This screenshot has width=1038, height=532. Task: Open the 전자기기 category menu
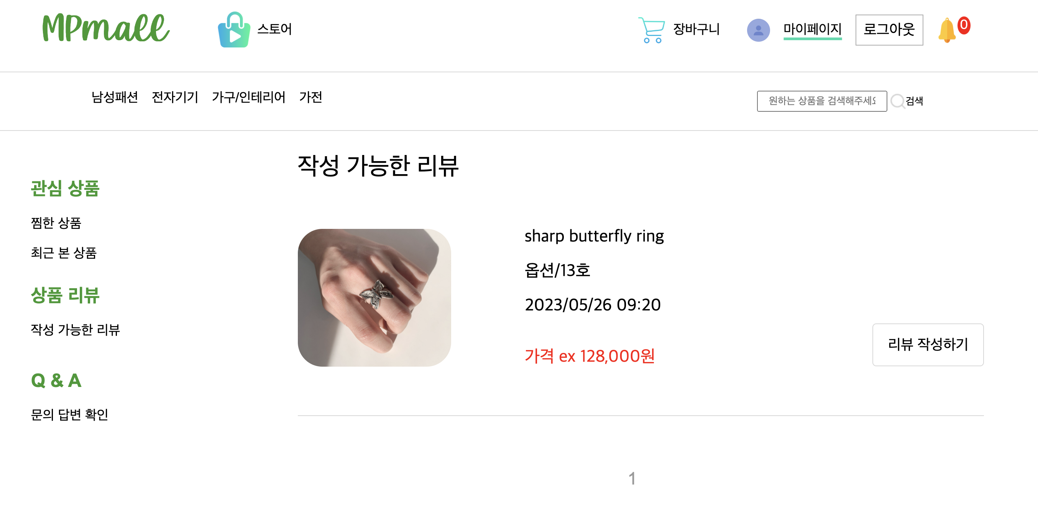coord(175,96)
